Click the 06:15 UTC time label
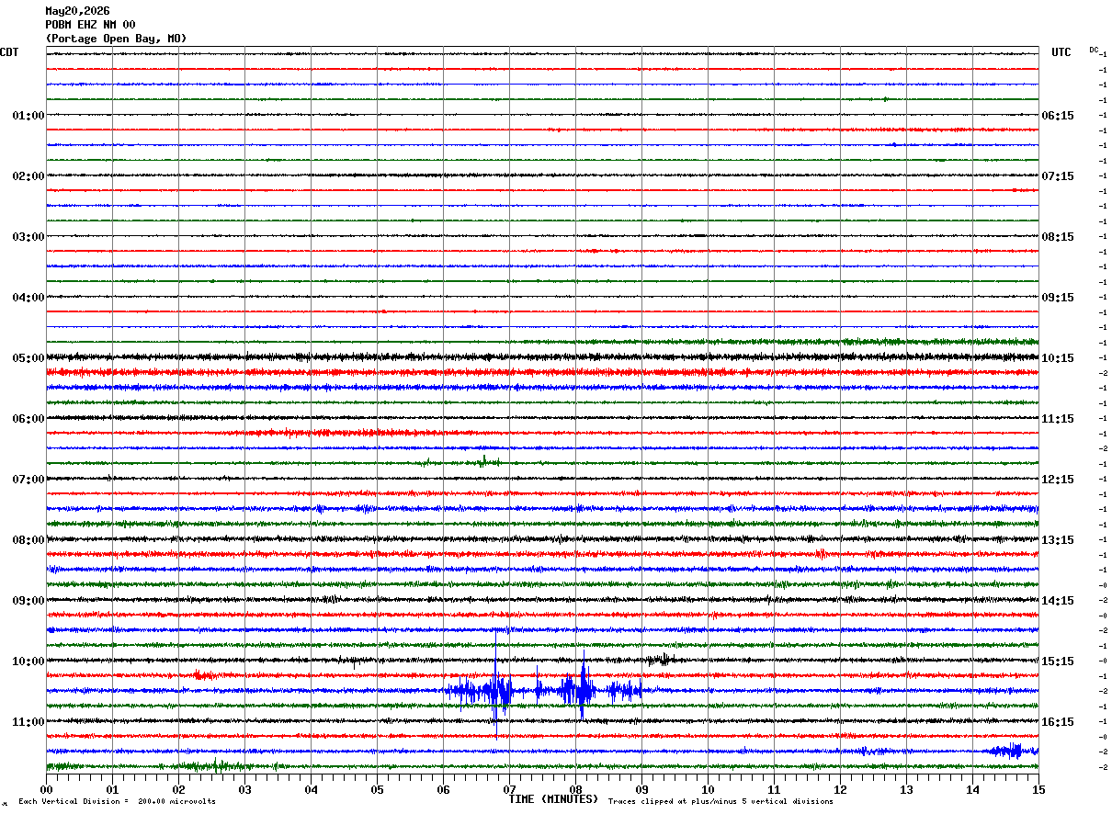This screenshot has height=814, width=1112. (x=1058, y=116)
